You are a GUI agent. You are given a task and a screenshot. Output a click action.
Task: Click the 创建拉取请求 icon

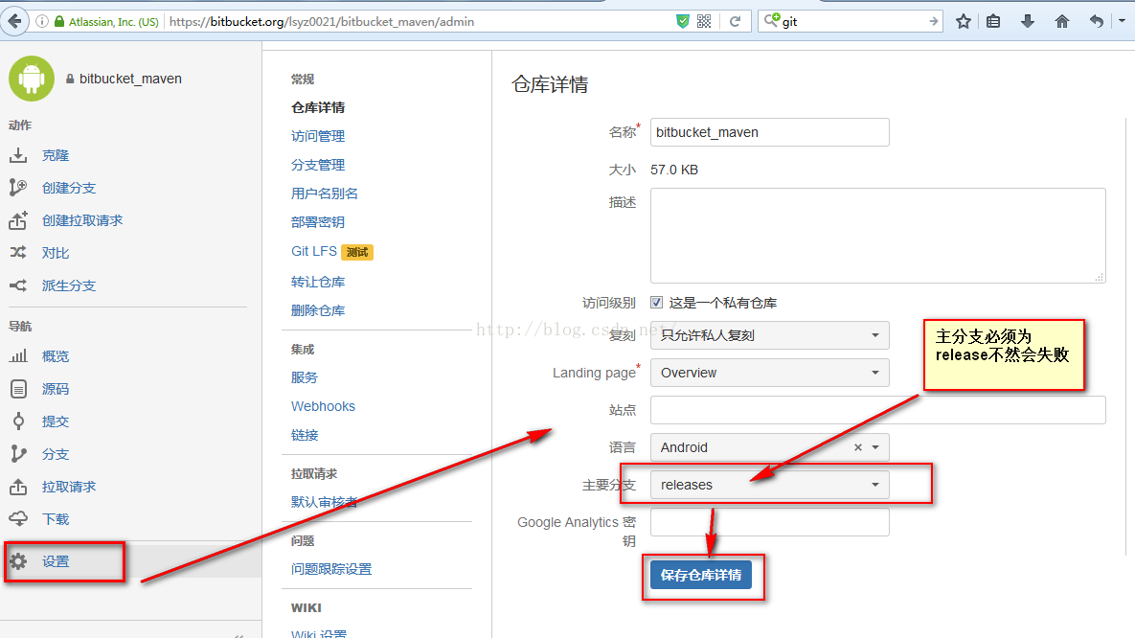[x=18, y=220]
